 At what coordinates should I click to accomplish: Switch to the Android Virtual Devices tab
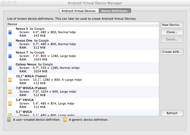79,11
